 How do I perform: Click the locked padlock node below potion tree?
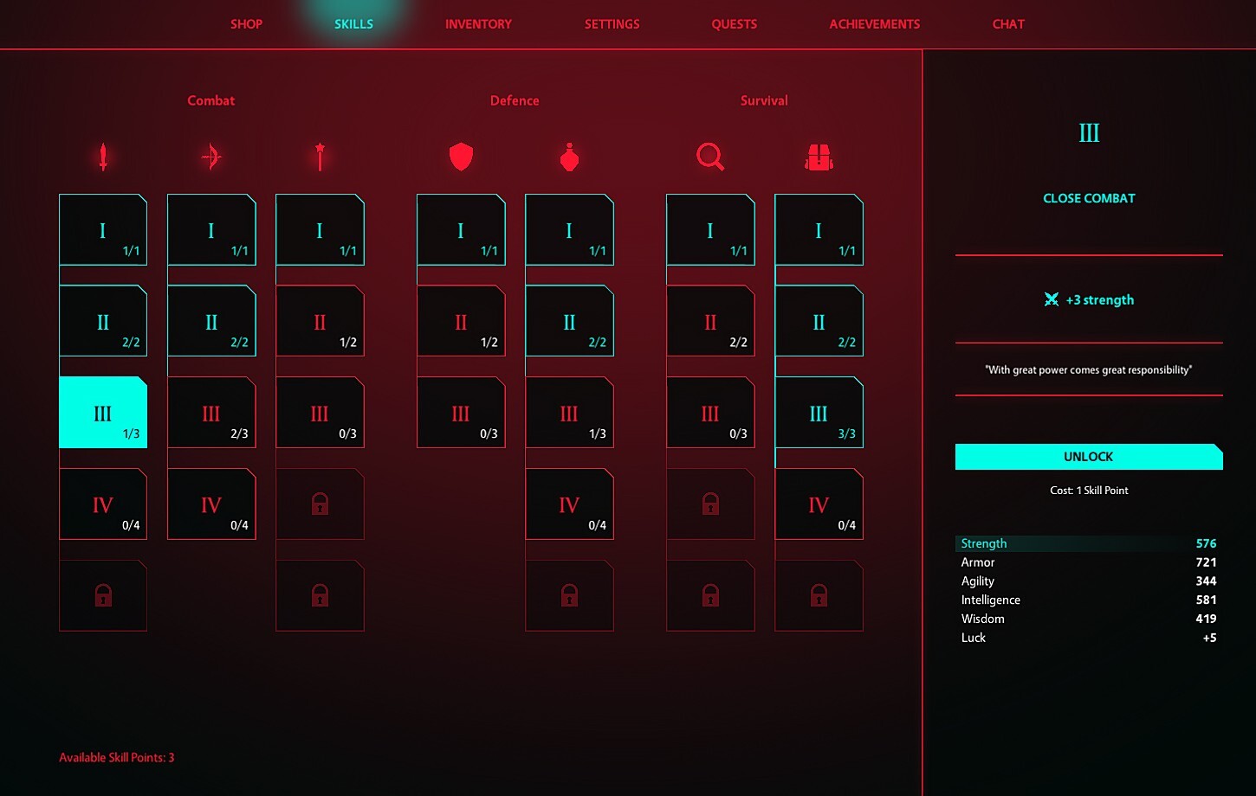point(569,595)
